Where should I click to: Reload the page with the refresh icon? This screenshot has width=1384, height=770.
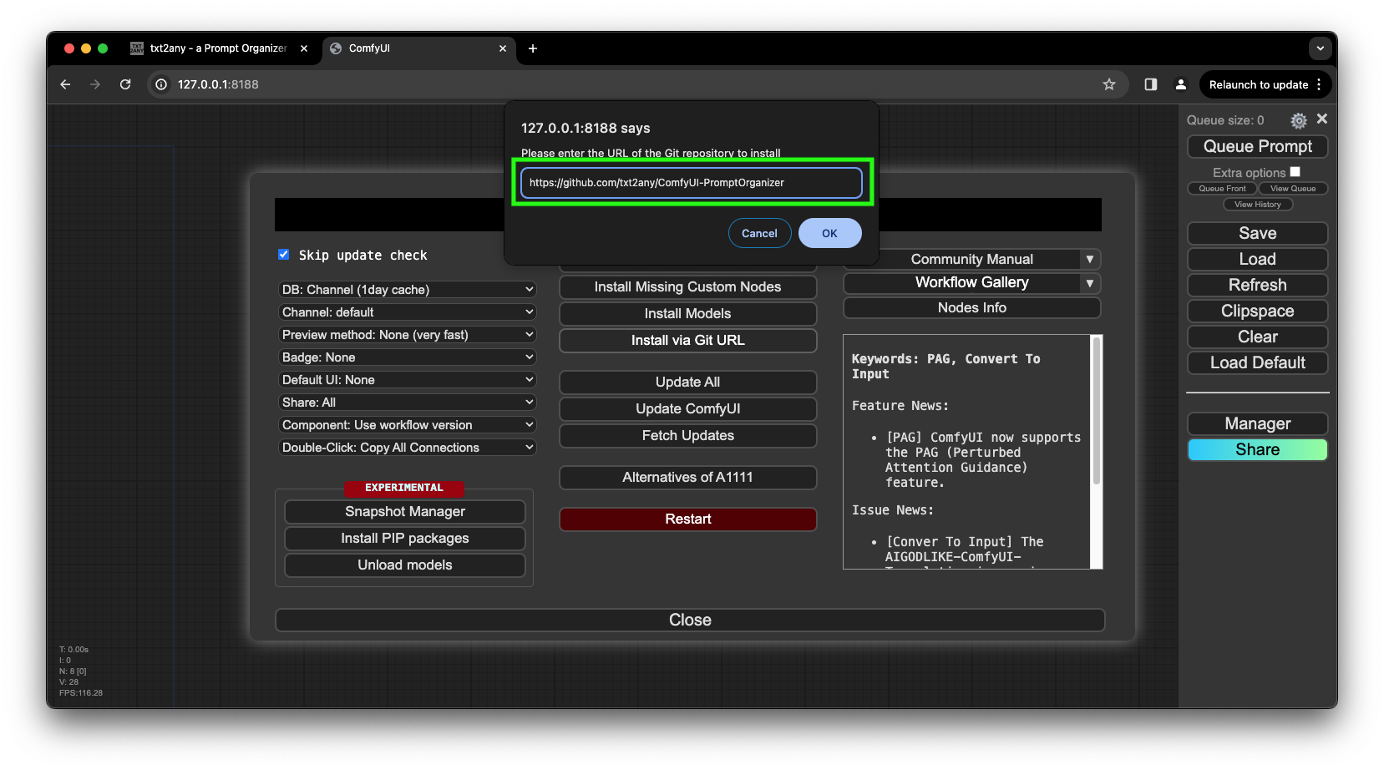[x=125, y=84]
